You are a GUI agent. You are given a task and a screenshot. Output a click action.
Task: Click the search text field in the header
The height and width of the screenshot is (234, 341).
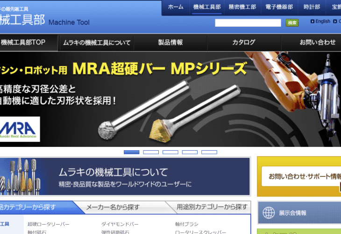pyautogui.click(x=248, y=22)
